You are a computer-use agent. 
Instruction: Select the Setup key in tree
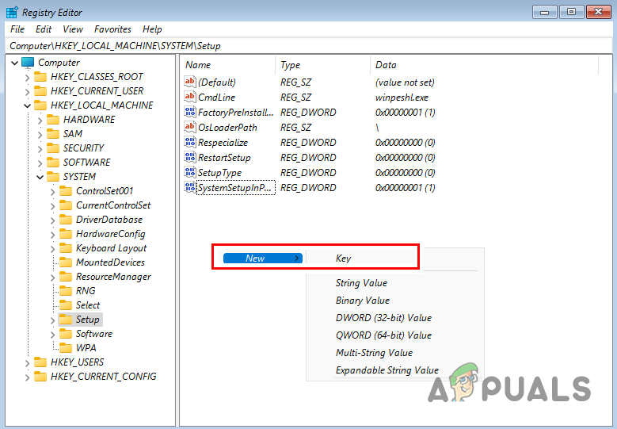coord(87,320)
